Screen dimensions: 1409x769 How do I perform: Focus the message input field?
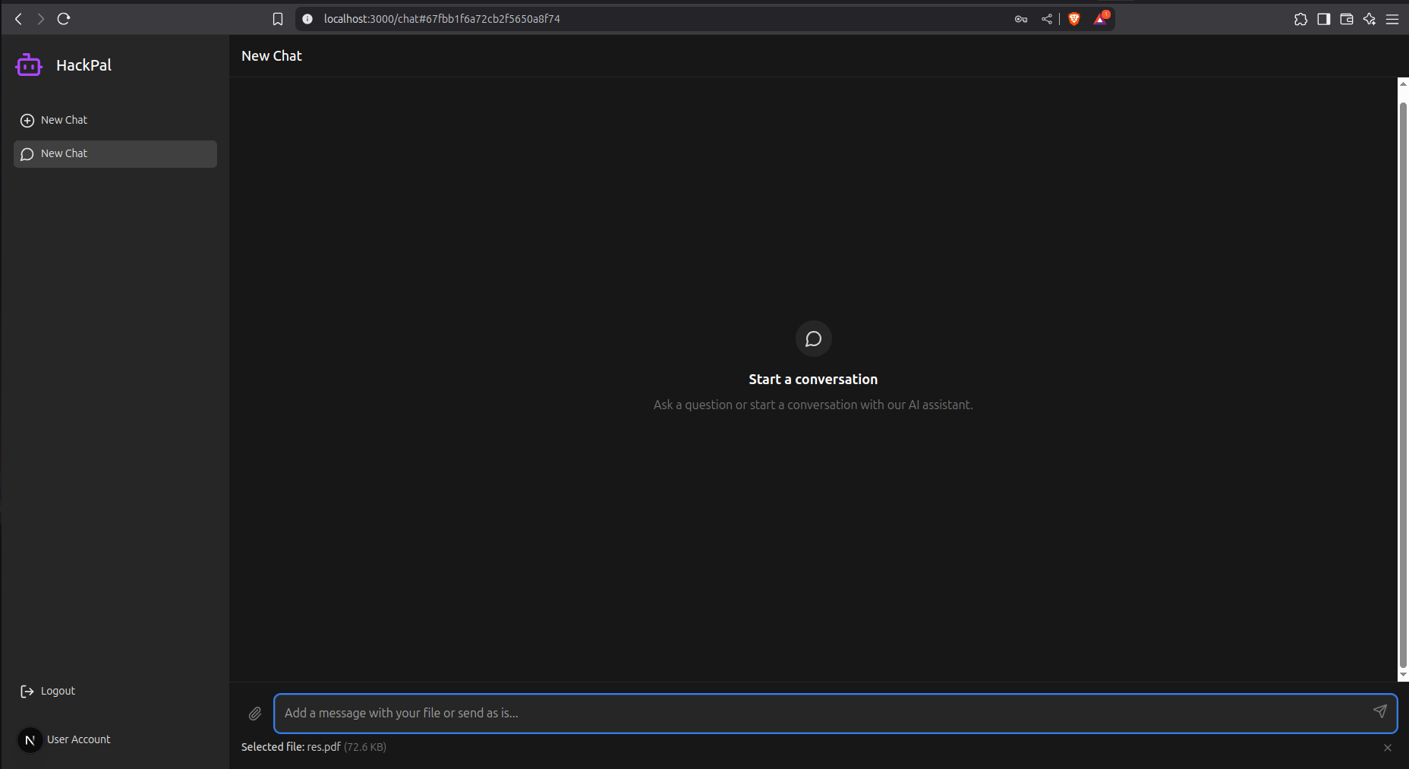tap(835, 714)
